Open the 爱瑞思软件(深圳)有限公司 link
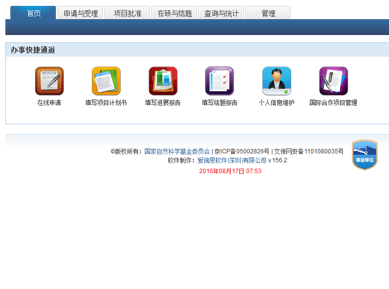Image resolution: width=389 pixels, height=289 pixels. coord(232,160)
